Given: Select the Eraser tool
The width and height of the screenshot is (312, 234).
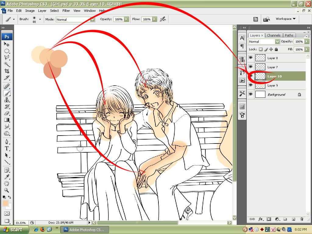Looking at the screenshot, I should tap(7, 113).
